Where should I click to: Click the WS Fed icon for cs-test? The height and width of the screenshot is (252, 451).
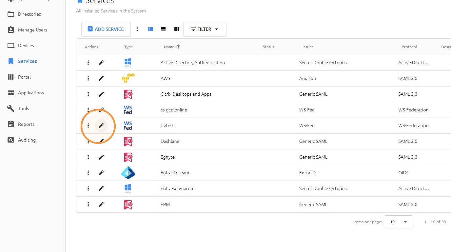pos(128,126)
